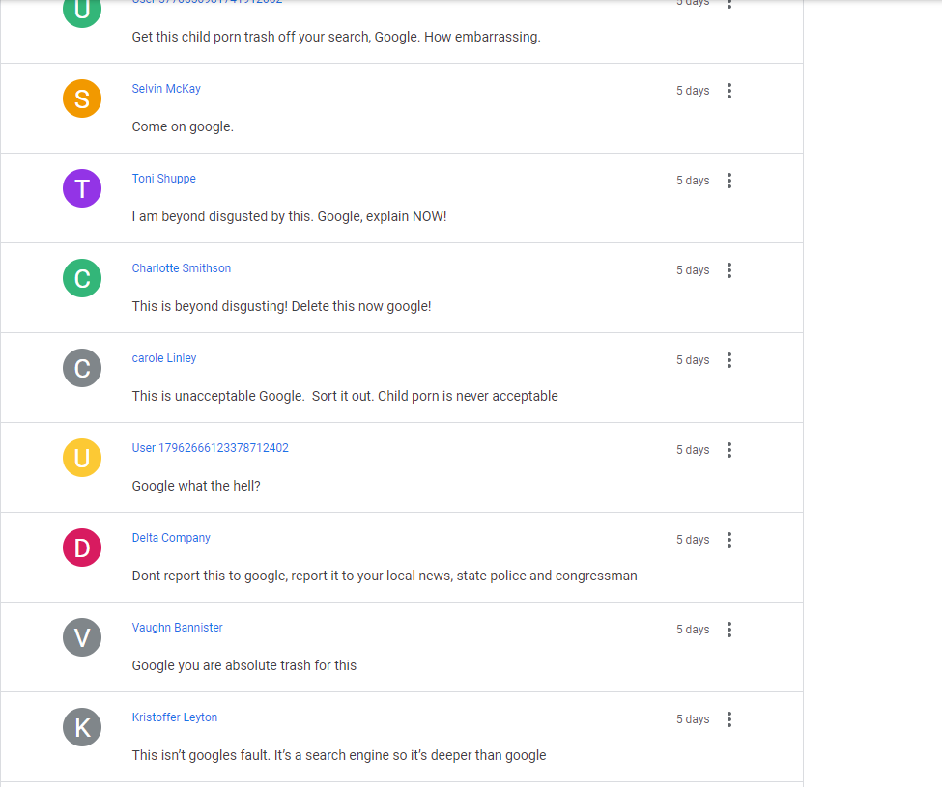This screenshot has width=942, height=787.
Task: Visit Charlotte Smithson's profile
Action: (x=182, y=268)
